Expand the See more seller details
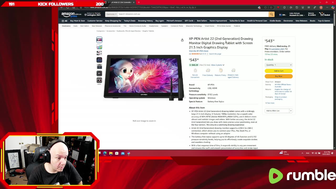The height and width of the screenshot is (189, 336). pyautogui.click(x=270, y=103)
